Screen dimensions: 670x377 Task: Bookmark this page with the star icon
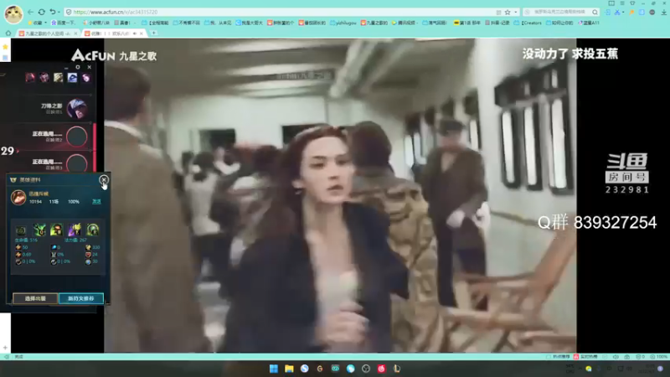pos(508,12)
